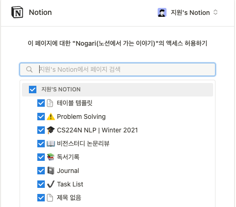Select the 제목 없음 page title
The width and height of the screenshot is (236, 207).
point(69,198)
